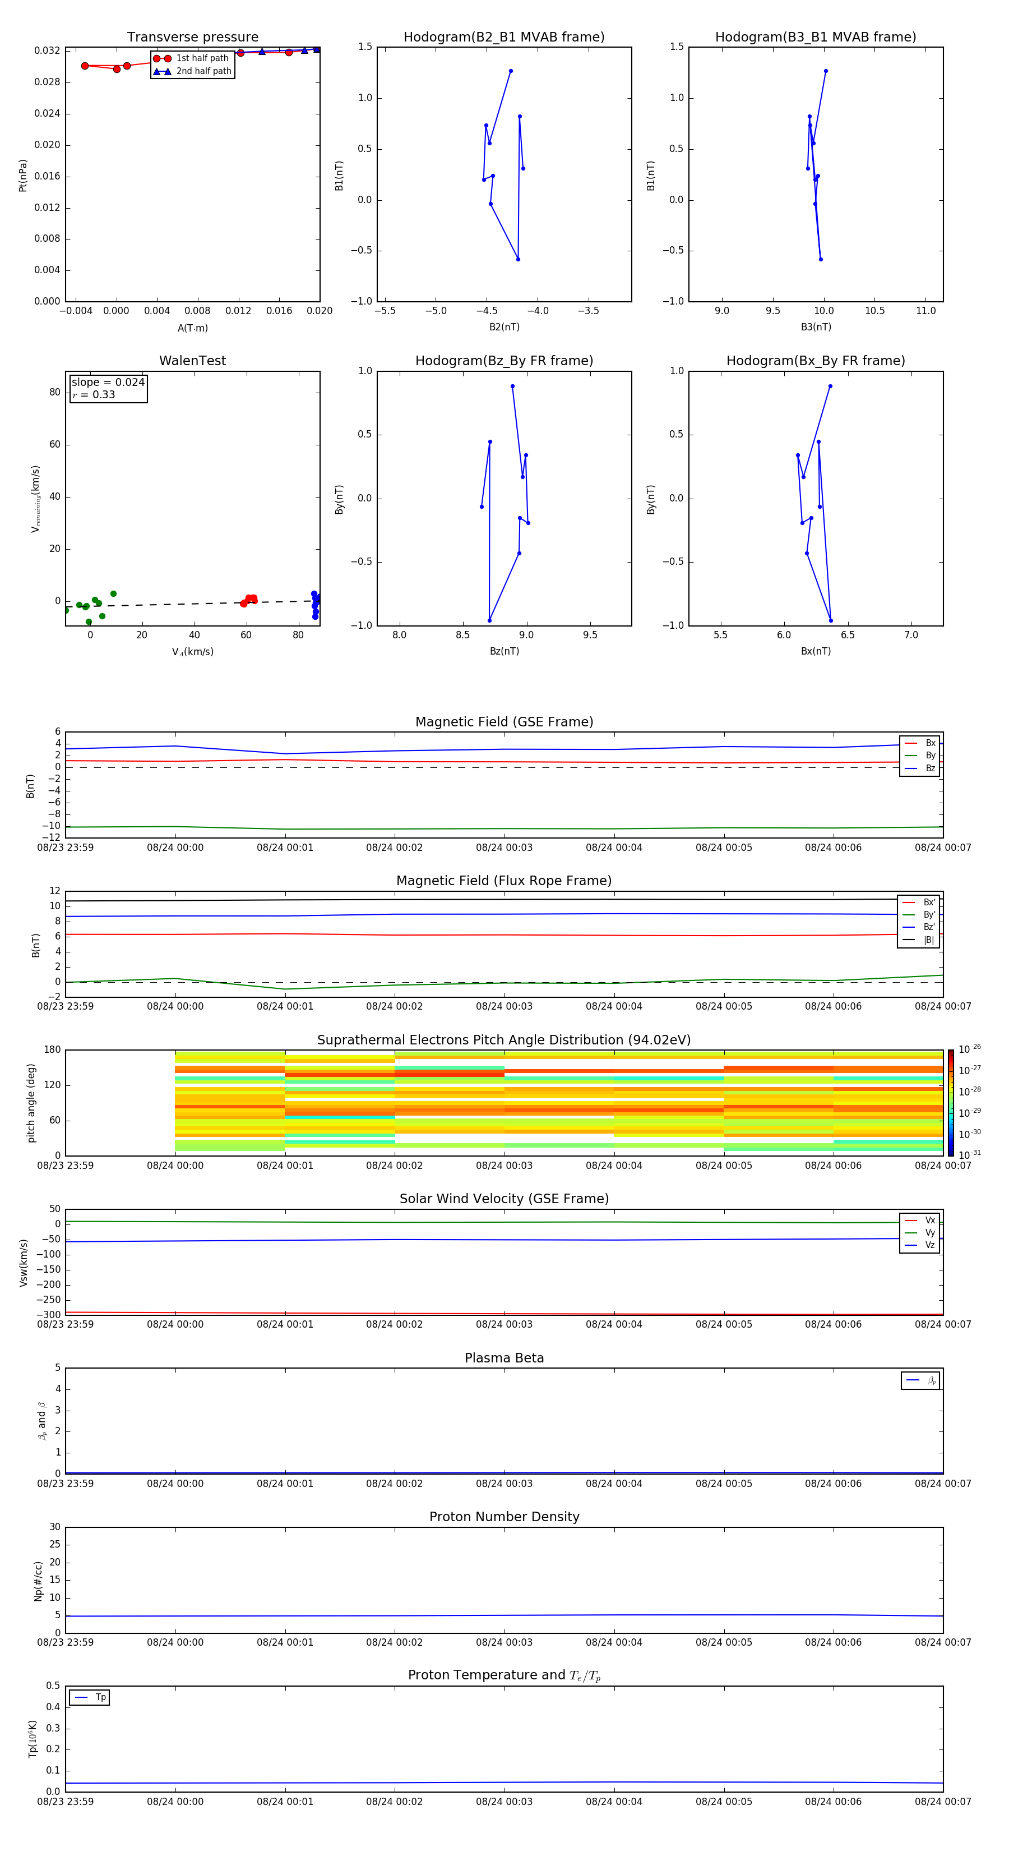Click the "Np(#/cc)" y-axis label
The height and width of the screenshot is (1851, 1009).
point(38,1581)
